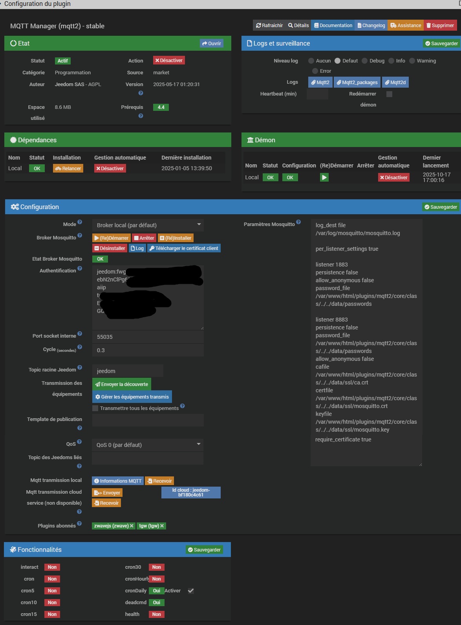Image resolution: width=461 pixels, height=625 pixels.
Task: Open help icon next to Version label
Action: click(141, 93)
